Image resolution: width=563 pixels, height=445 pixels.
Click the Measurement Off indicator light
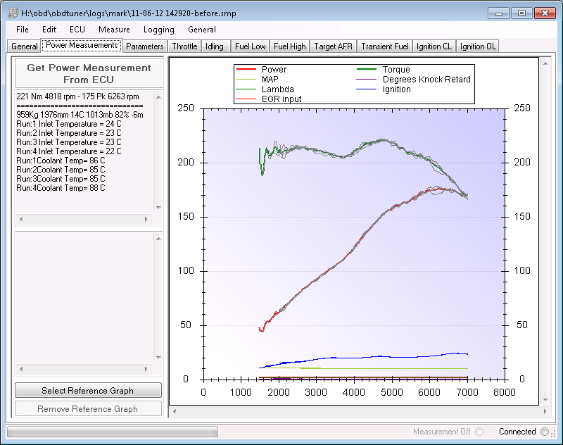coord(479,432)
